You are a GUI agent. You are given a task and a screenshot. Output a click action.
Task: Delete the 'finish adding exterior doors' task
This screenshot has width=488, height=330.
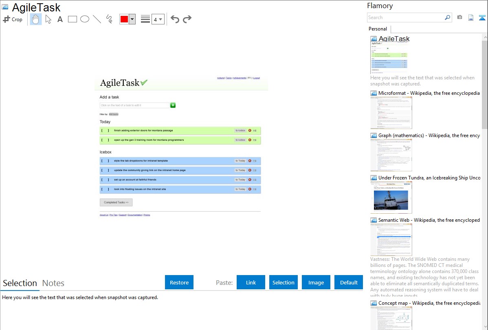tap(250, 131)
